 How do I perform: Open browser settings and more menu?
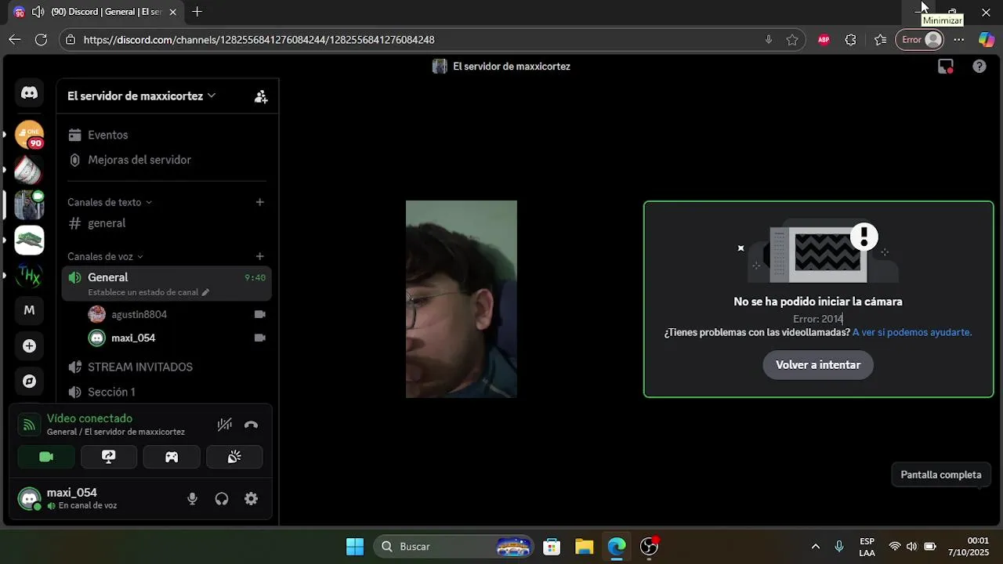959,39
